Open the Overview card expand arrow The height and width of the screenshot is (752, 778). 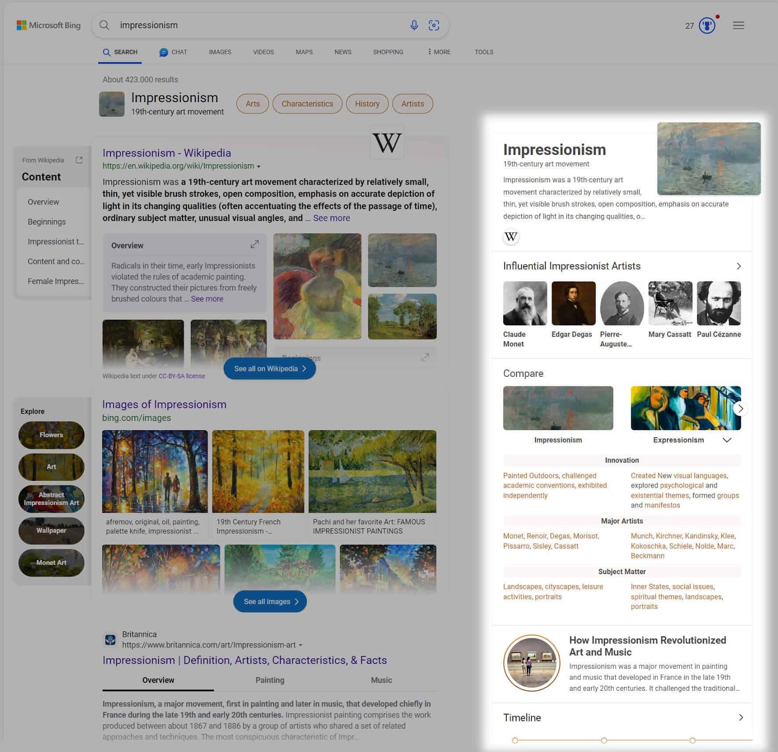pos(255,245)
